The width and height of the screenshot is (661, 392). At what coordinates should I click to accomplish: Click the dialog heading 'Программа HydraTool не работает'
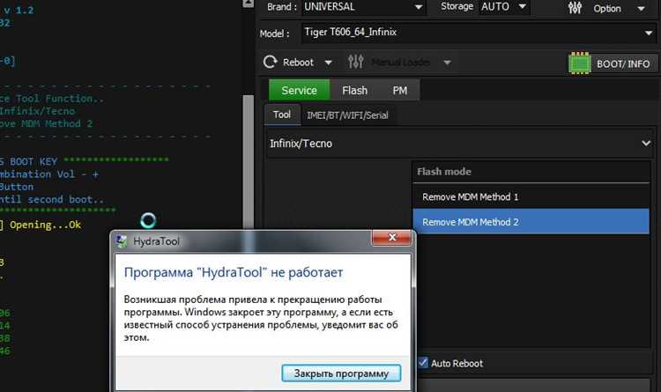[x=234, y=272]
